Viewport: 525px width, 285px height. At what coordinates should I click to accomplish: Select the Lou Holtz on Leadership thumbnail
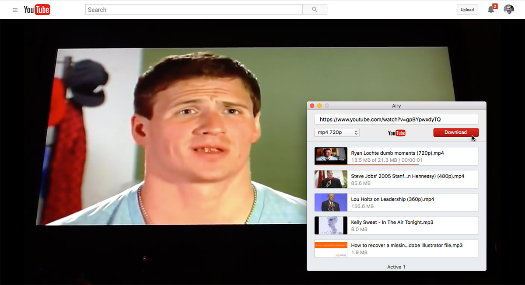(331, 202)
